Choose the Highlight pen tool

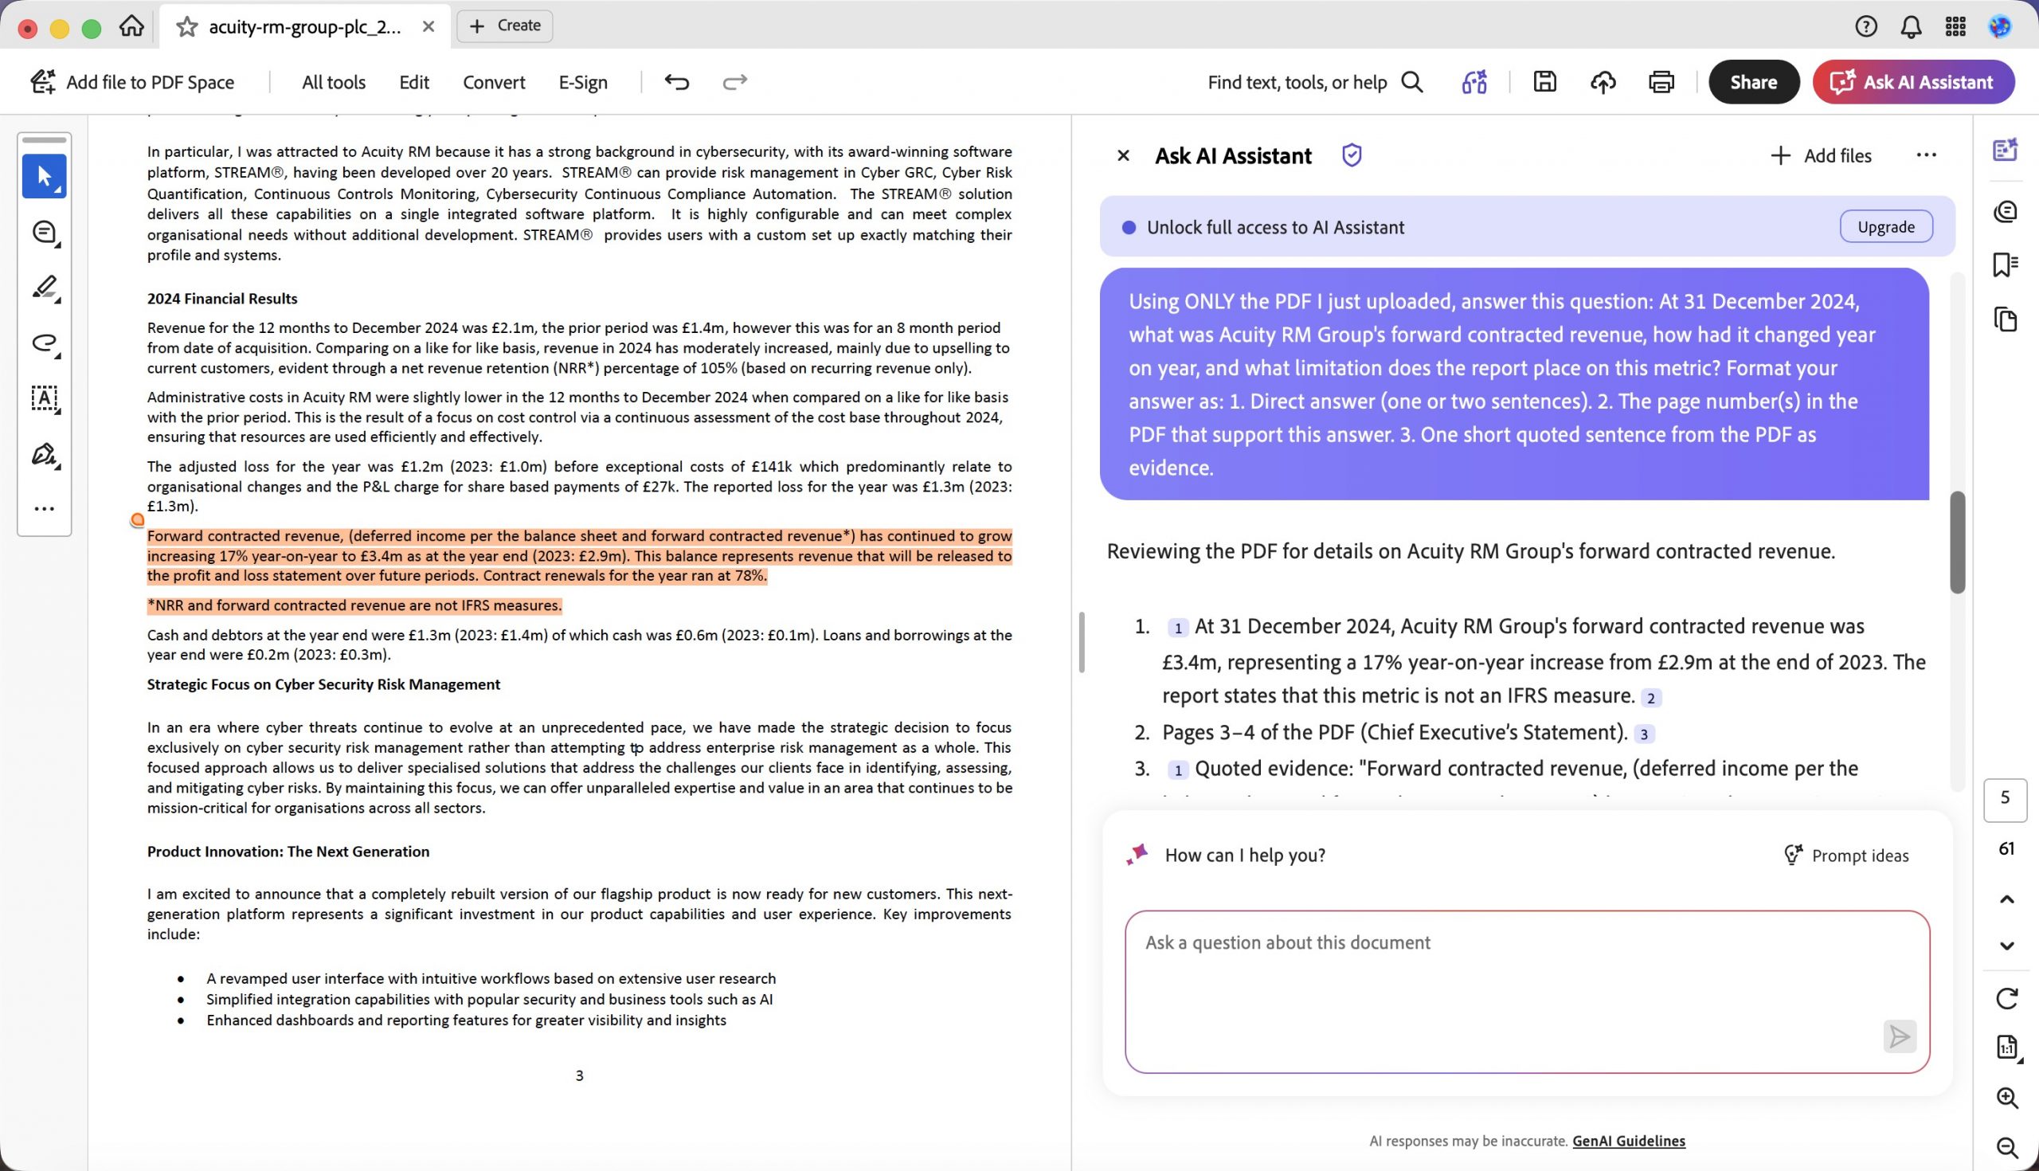pos(45,288)
